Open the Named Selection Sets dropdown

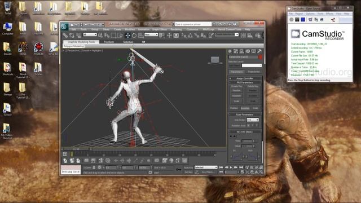(227, 34)
